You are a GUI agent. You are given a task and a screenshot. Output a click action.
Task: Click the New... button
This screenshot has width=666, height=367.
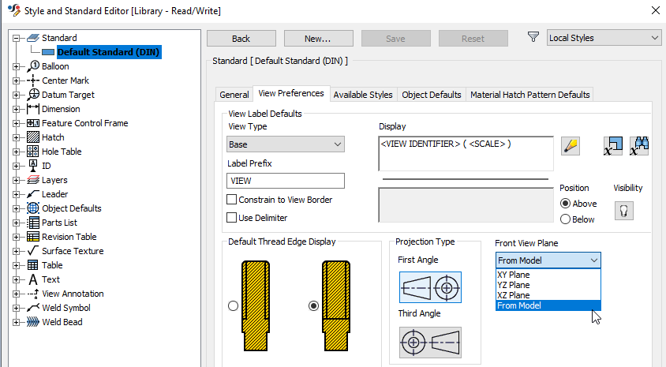319,38
